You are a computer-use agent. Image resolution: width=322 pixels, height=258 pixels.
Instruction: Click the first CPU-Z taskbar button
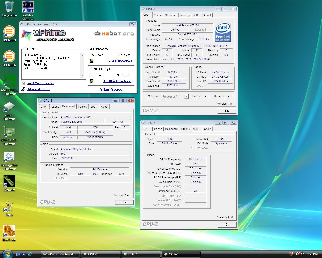[x=100, y=254]
